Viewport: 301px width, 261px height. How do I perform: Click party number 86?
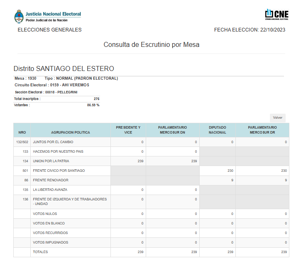click(26, 180)
